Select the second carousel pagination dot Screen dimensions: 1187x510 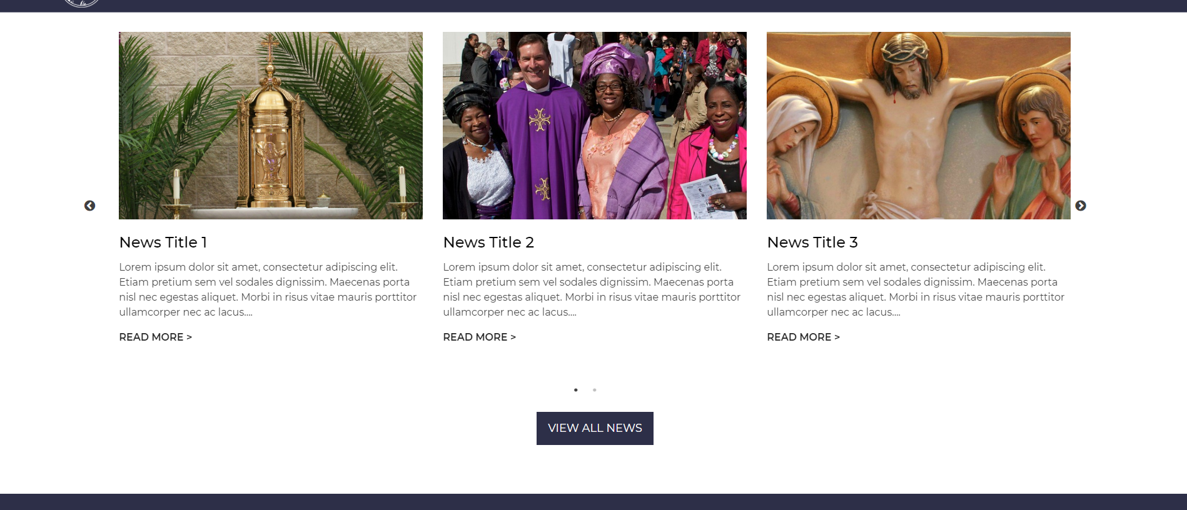pyautogui.click(x=595, y=390)
